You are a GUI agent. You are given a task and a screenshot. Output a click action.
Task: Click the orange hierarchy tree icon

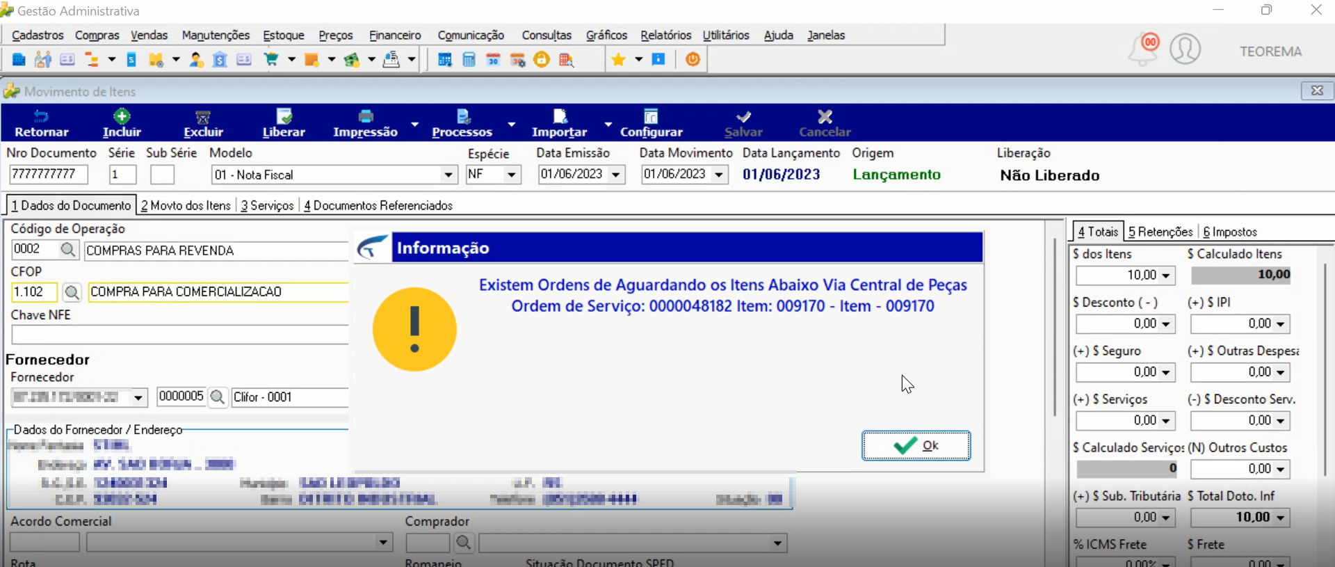(x=91, y=60)
